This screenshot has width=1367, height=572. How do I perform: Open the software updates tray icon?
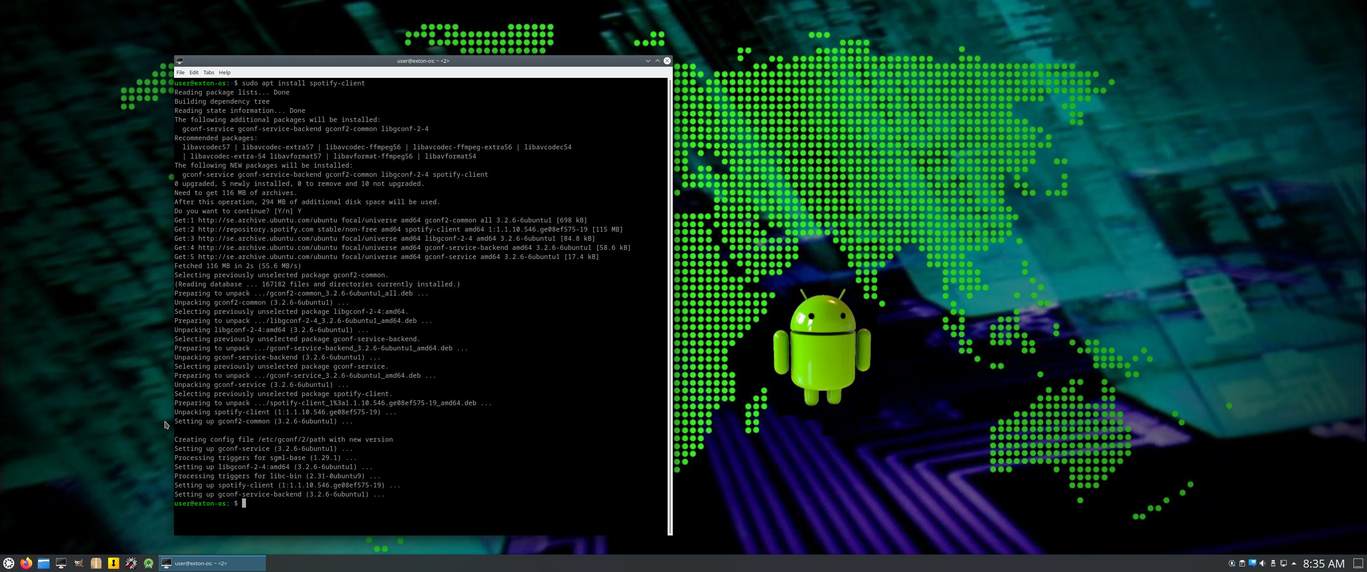pyautogui.click(x=1231, y=563)
